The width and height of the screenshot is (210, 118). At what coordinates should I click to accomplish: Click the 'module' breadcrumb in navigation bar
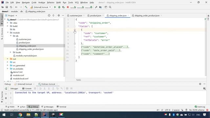14,11
